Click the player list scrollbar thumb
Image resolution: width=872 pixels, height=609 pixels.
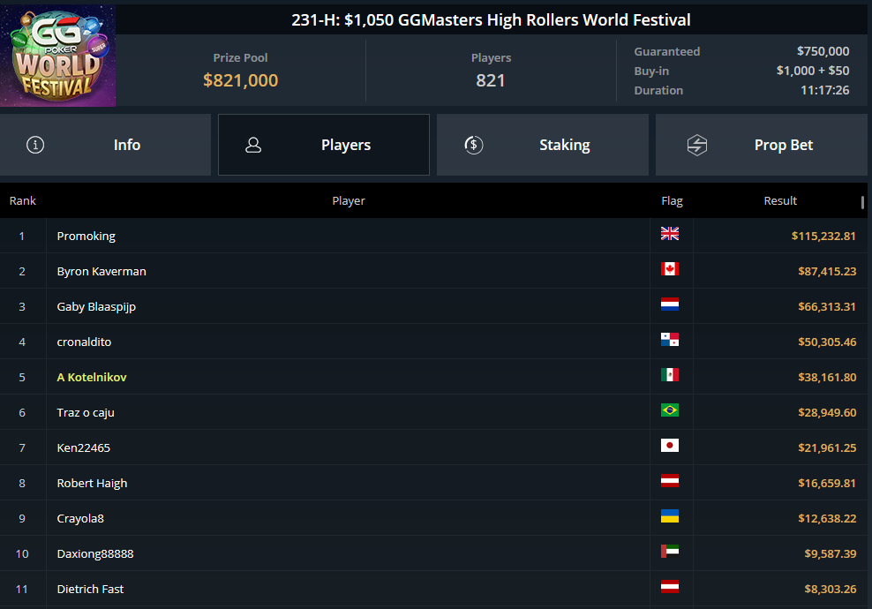pyautogui.click(x=862, y=202)
